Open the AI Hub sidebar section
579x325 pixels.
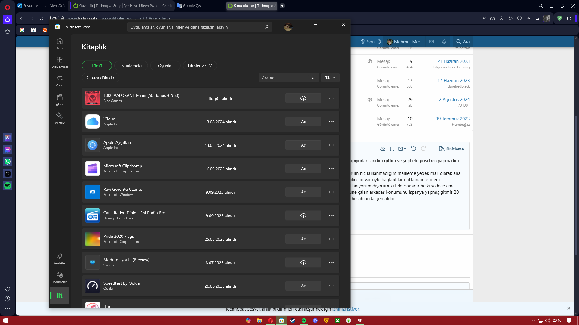pos(60,118)
